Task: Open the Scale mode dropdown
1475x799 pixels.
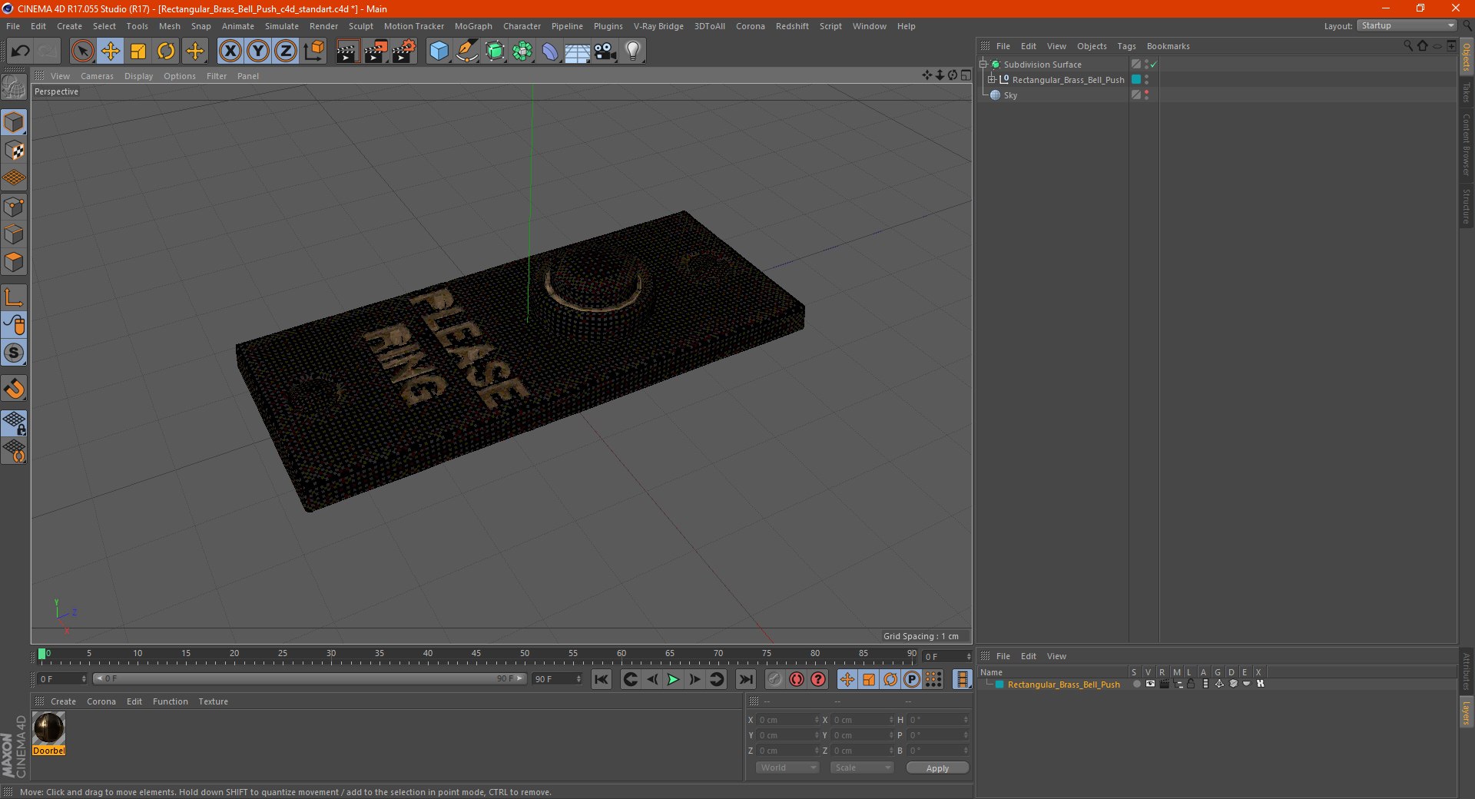Action: (862, 768)
